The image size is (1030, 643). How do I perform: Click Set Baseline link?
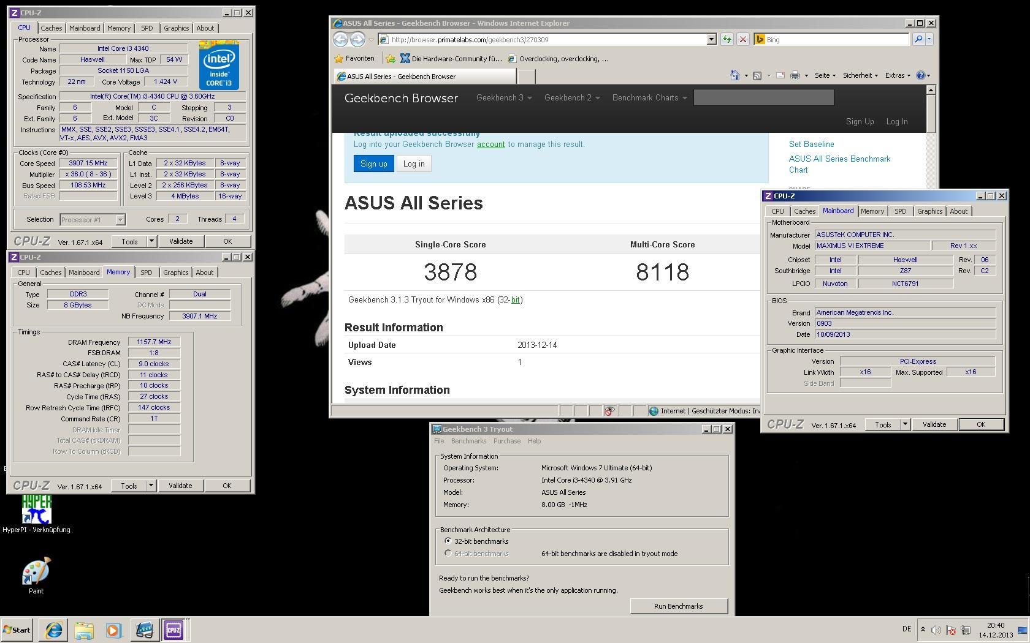tap(811, 144)
